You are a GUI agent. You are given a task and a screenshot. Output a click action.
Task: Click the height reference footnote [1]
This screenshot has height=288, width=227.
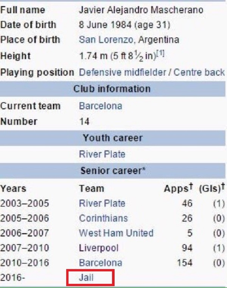click(x=160, y=54)
